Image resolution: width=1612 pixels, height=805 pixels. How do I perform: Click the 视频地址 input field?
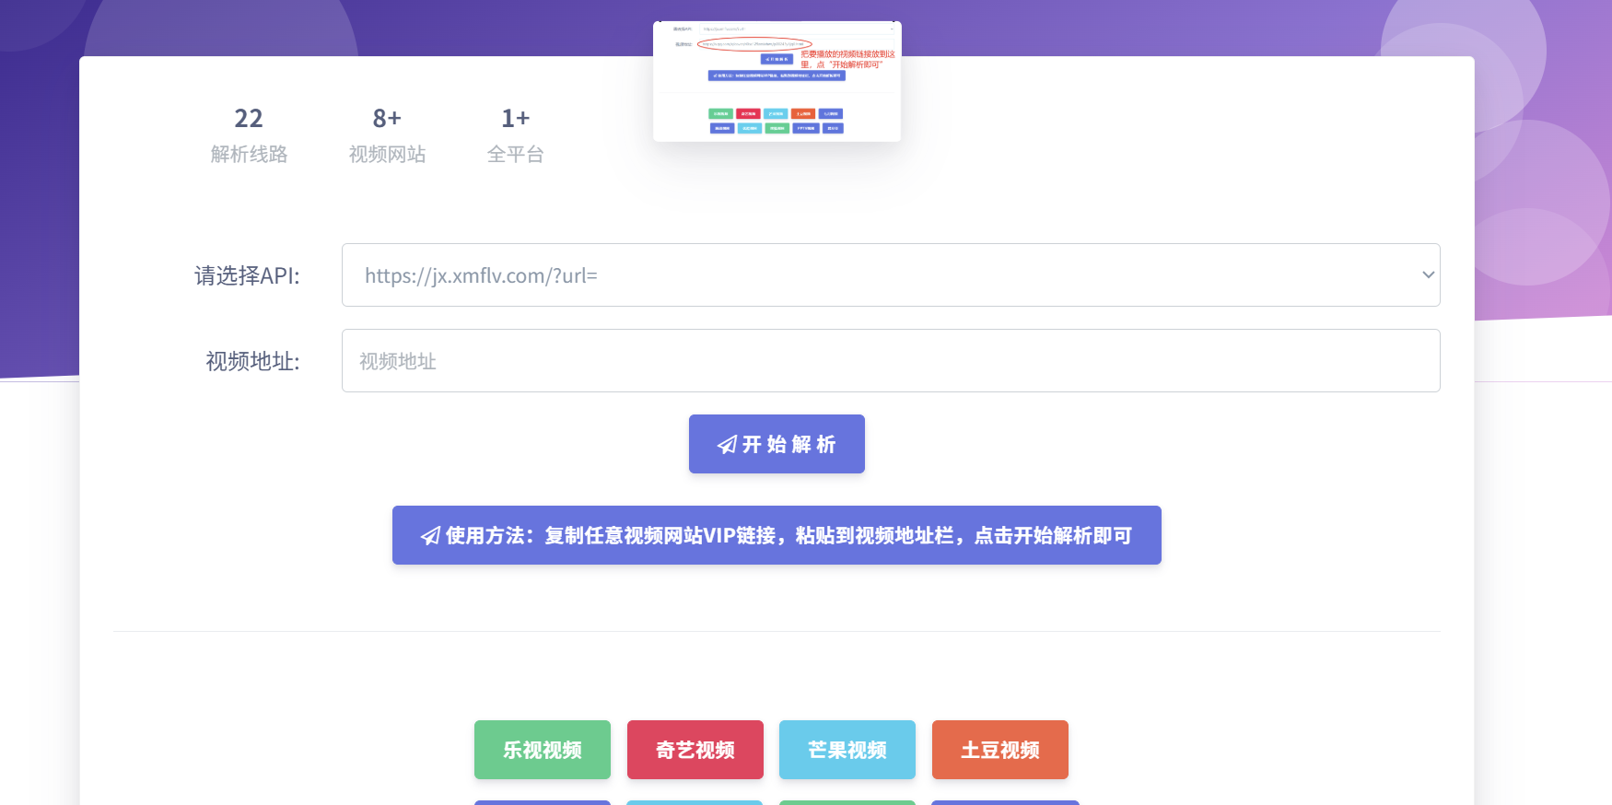click(891, 360)
